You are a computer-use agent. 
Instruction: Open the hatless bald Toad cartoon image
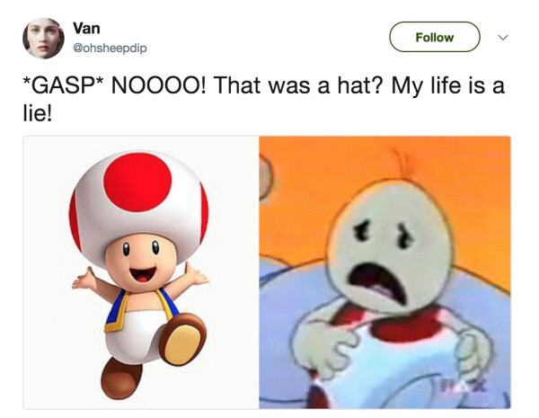click(384, 272)
